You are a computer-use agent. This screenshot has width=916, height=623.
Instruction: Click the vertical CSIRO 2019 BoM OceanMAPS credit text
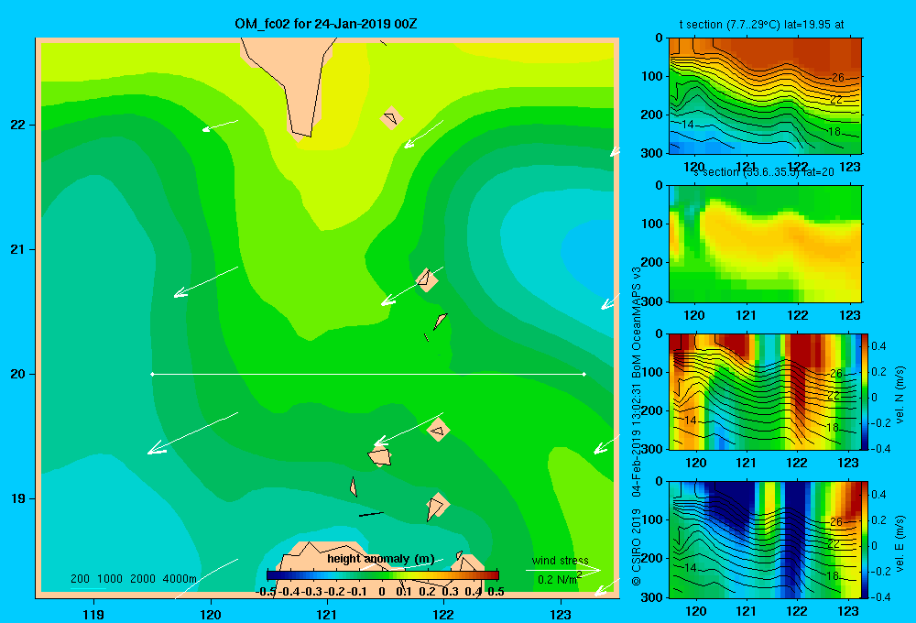click(637, 427)
